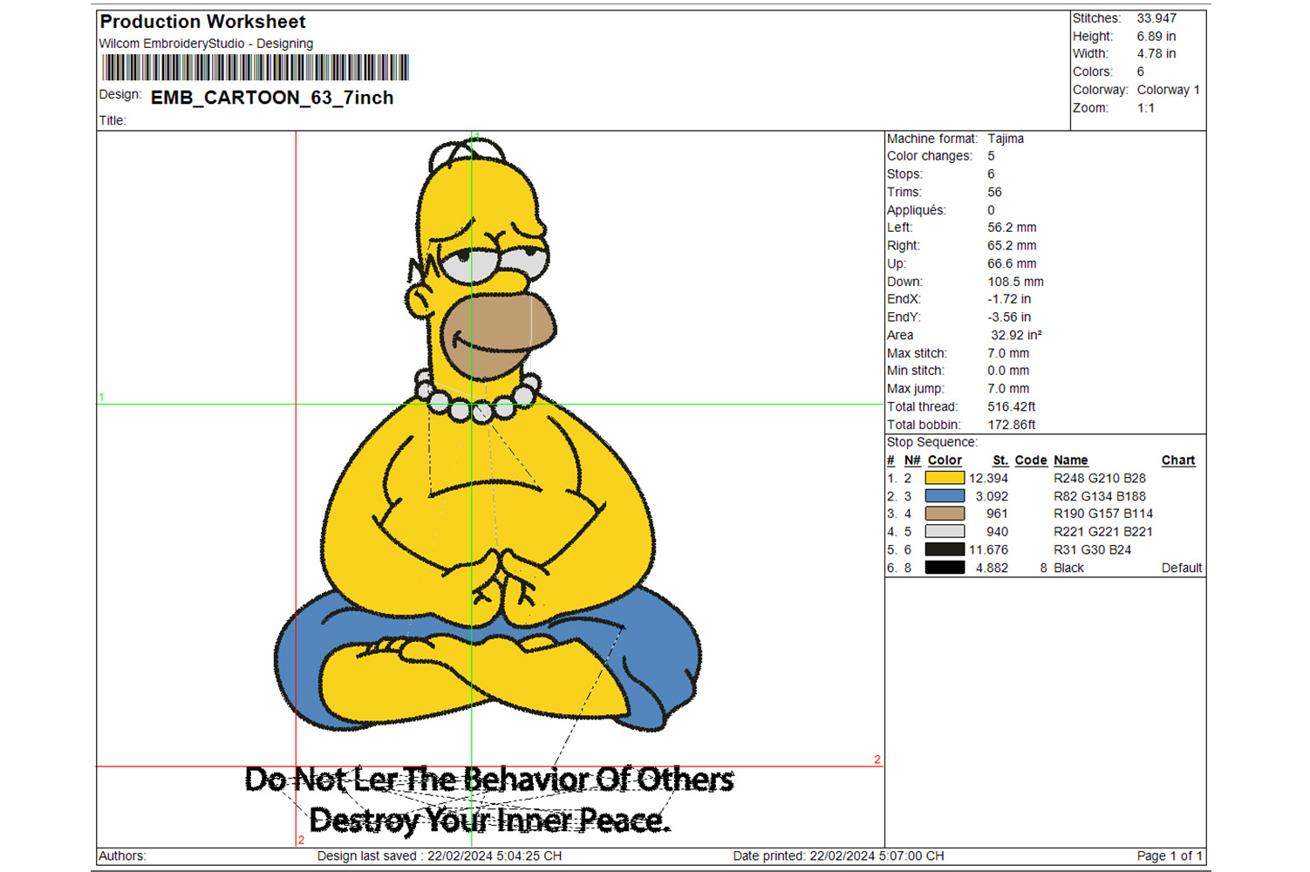Click the underlined Color column header
The width and height of the screenshot is (1310, 872).
click(x=944, y=460)
